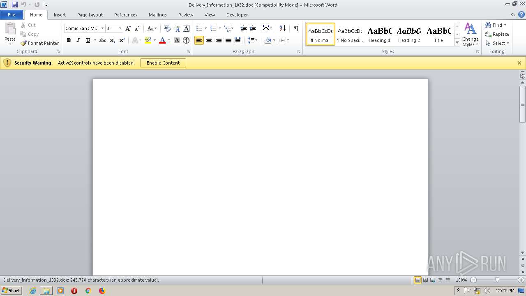526x296 pixels.
Task: Click the Shrink Font icon
Action: pos(137,28)
